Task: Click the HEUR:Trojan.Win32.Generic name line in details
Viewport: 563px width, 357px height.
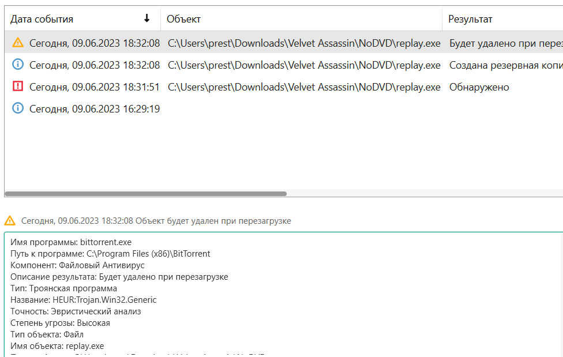Action: (x=84, y=300)
